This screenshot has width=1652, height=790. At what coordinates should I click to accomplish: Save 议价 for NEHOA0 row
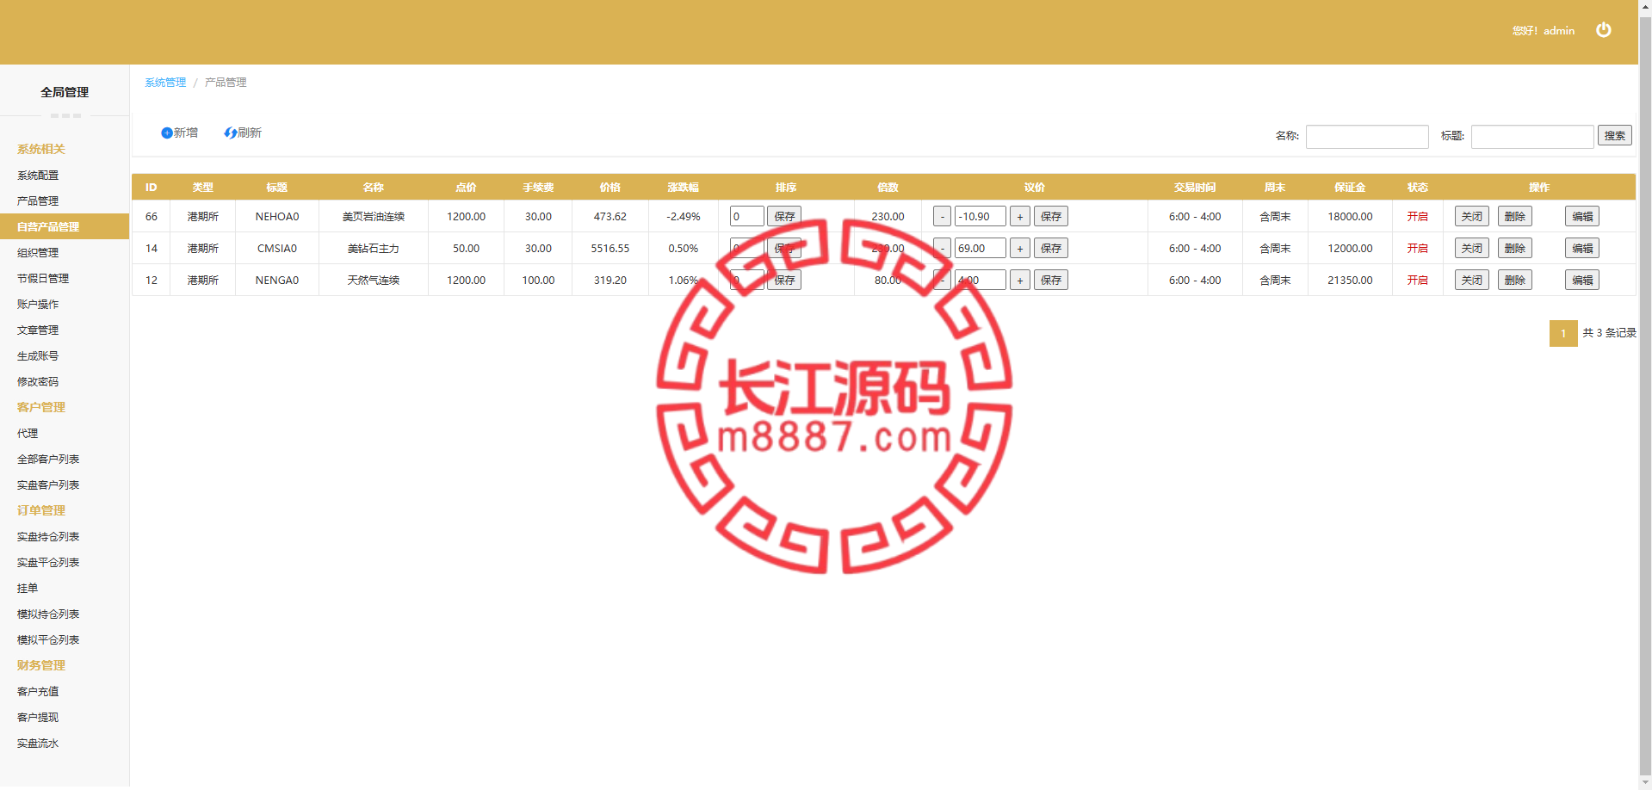click(1051, 216)
